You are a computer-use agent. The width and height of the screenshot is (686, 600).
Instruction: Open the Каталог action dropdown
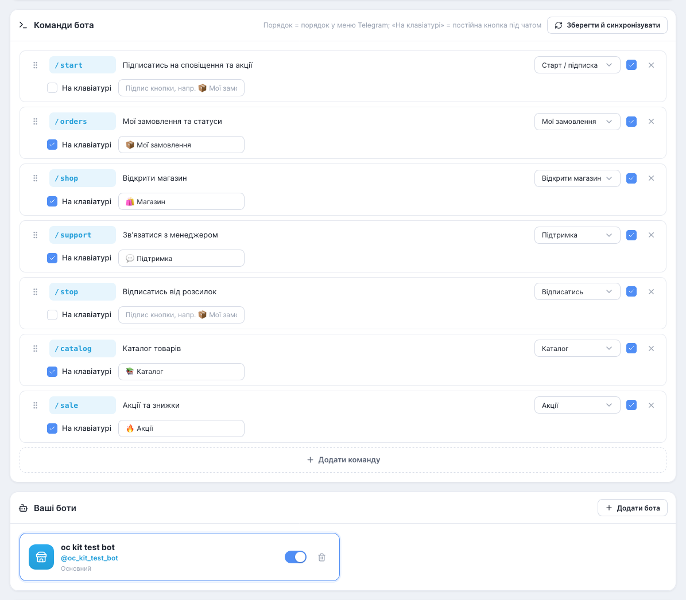577,349
